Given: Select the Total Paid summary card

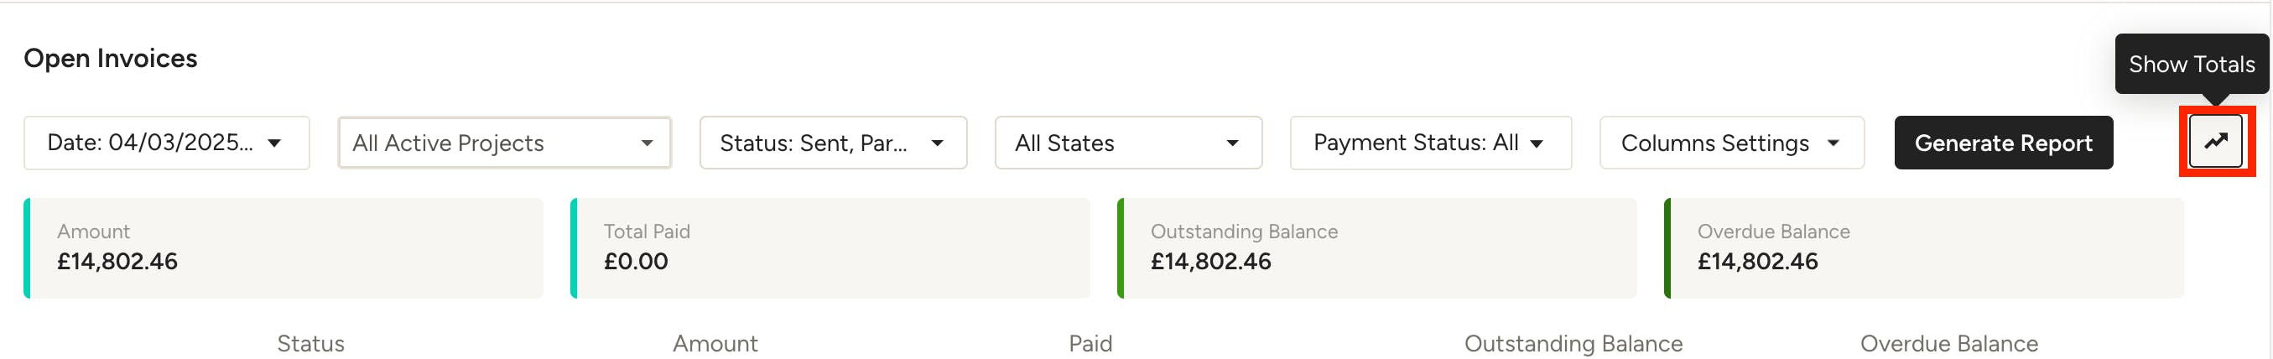Looking at the screenshot, I should coord(830,247).
